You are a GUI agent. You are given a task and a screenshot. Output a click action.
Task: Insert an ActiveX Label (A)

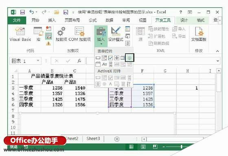click(110, 84)
